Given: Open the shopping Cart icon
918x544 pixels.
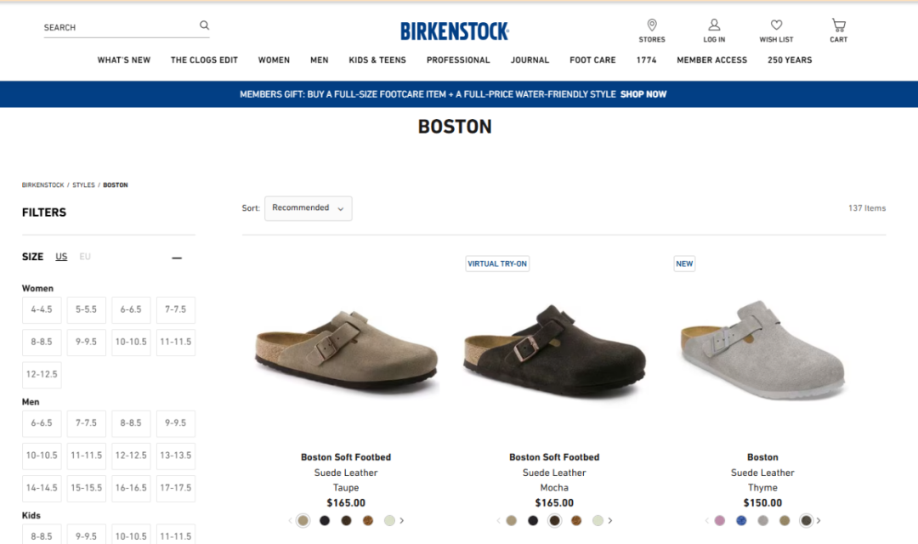Looking at the screenshot, I should tap(839, 25).
